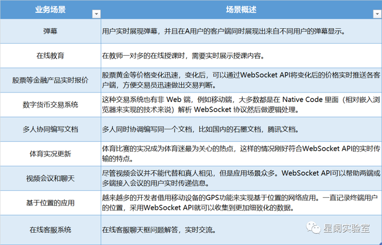Select the 股票等金融产品实时报价 cell

[x=50, y=80]
